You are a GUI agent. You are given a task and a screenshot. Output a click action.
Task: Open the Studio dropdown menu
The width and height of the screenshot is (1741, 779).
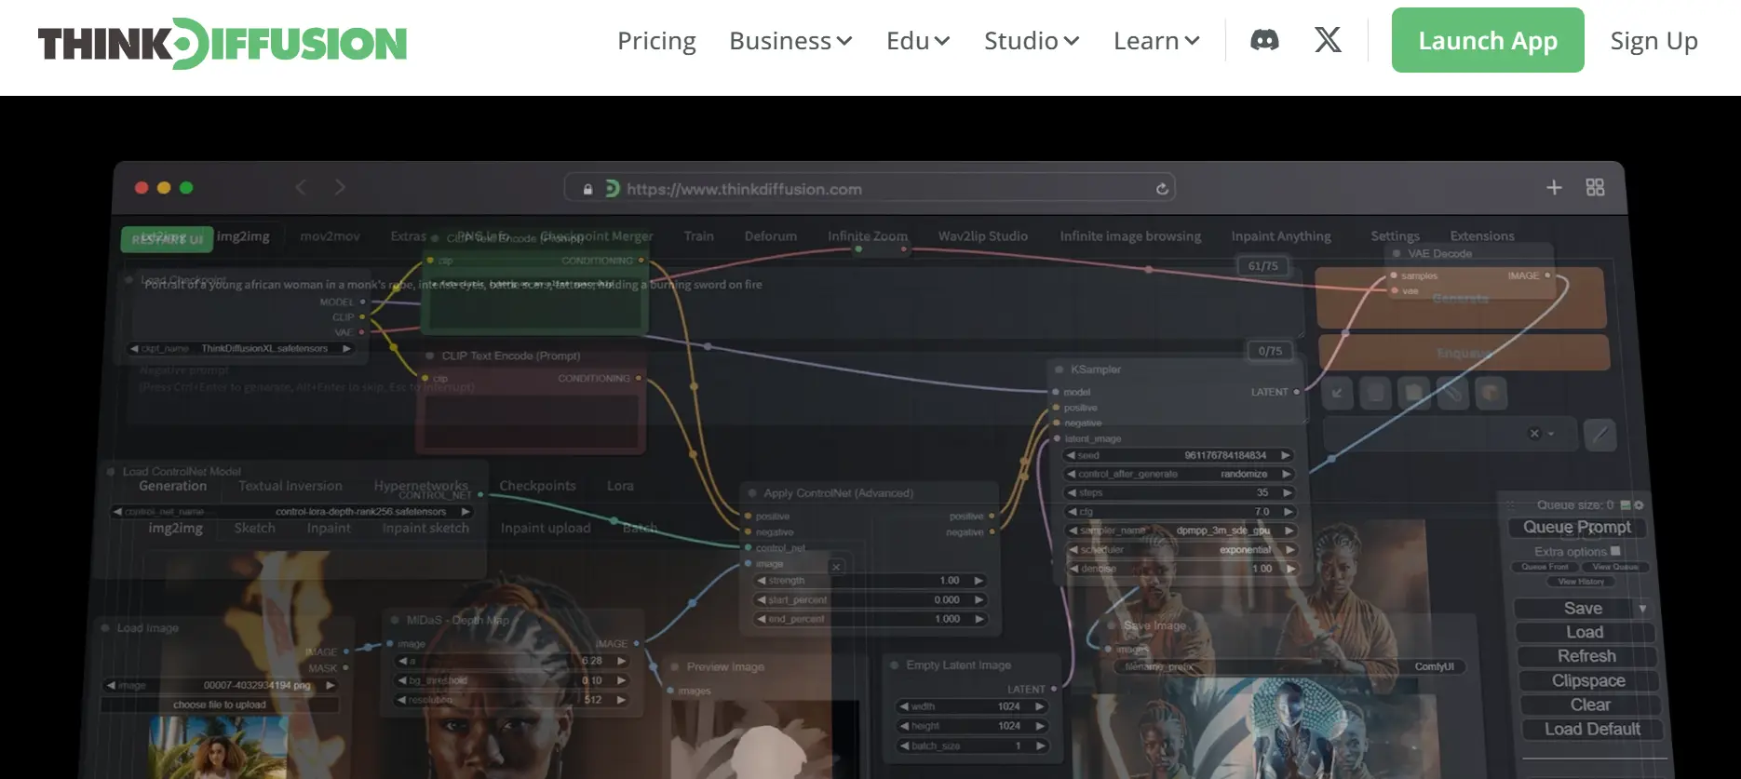point(1032,41)
